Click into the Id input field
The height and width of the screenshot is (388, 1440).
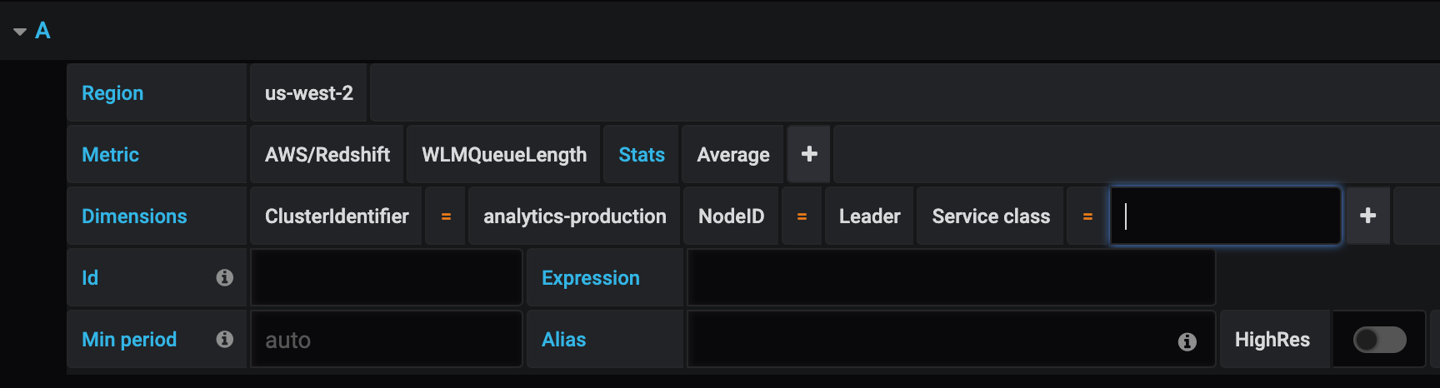pos(387,277)
